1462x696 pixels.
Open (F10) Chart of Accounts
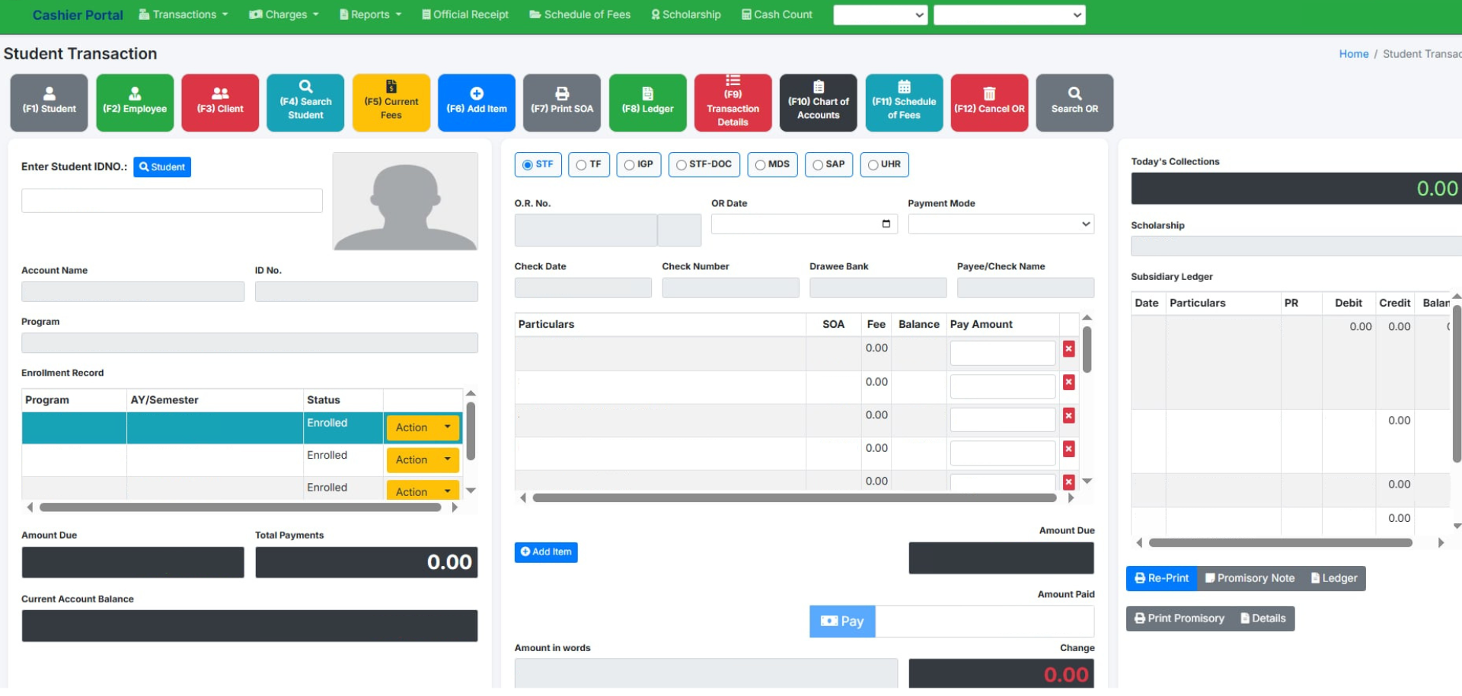(818, 103)
